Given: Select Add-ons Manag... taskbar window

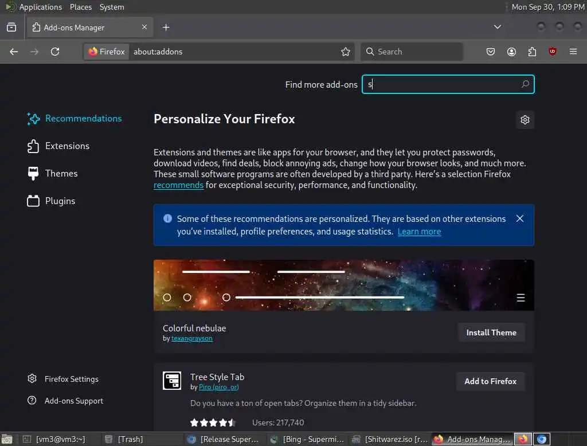Looking at the screenshot, I should point(472,439).
